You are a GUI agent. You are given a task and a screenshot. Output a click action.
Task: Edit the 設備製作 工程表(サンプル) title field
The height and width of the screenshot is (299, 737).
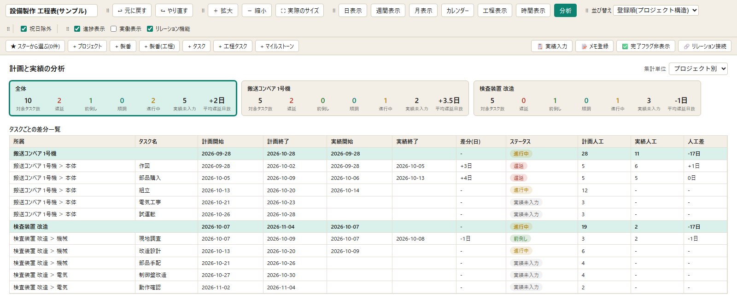52,11
